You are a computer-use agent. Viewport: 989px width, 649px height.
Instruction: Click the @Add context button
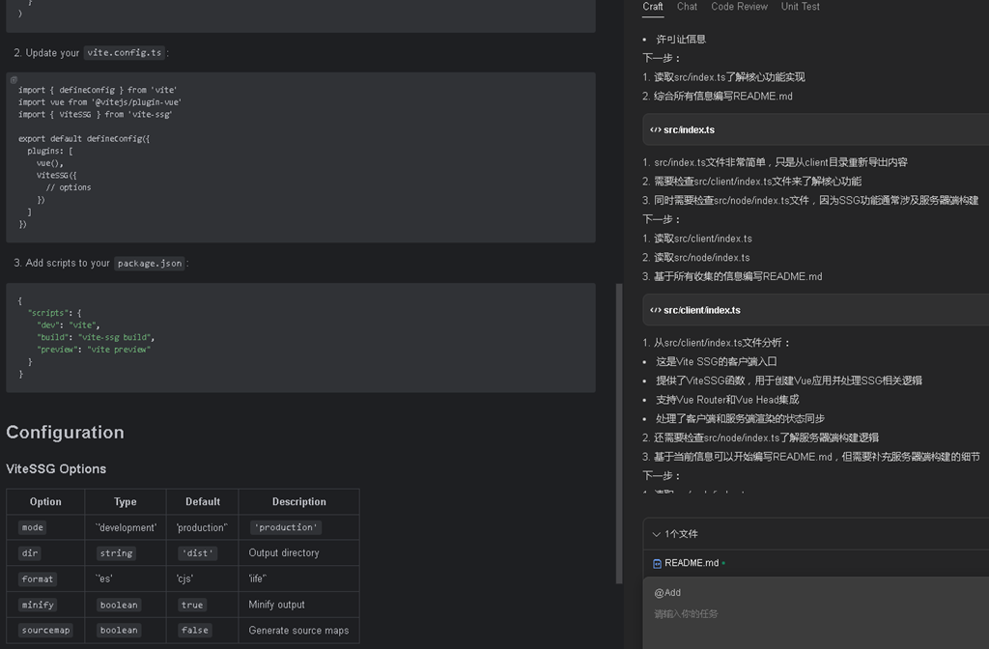[x=667, y=592]
